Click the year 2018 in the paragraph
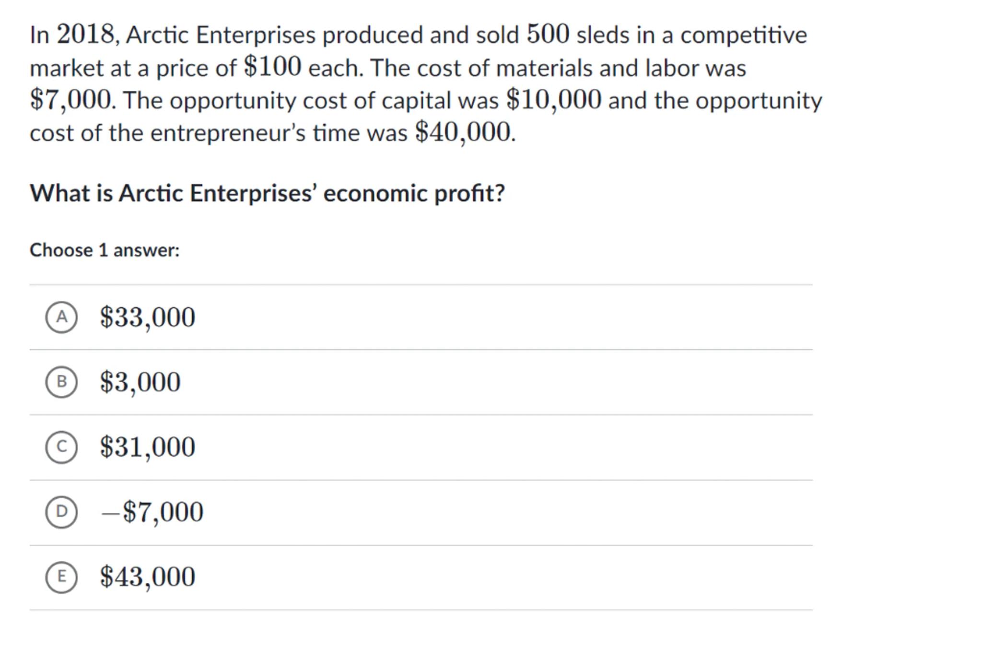 (x=85, y=35)
